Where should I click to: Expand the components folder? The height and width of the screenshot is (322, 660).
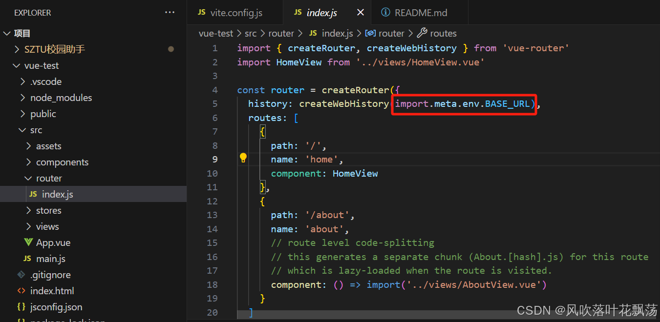point(29,162)
